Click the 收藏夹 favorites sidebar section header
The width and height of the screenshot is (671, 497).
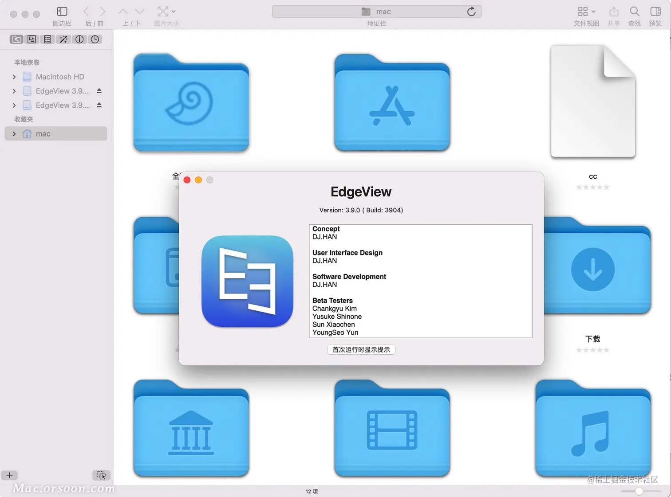click(x=24, y=119)
